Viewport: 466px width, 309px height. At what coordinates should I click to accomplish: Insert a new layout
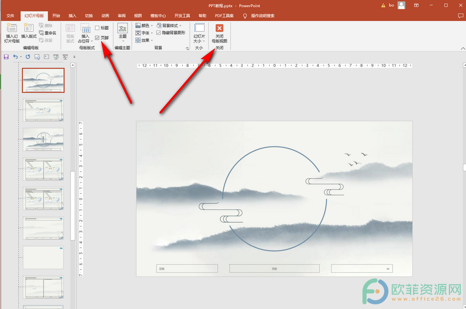(29, 31)
